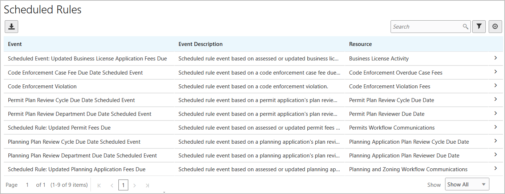Click Code Enforcement Overdue Case Fees cell

pyautogui.click(x=396, y=73)
